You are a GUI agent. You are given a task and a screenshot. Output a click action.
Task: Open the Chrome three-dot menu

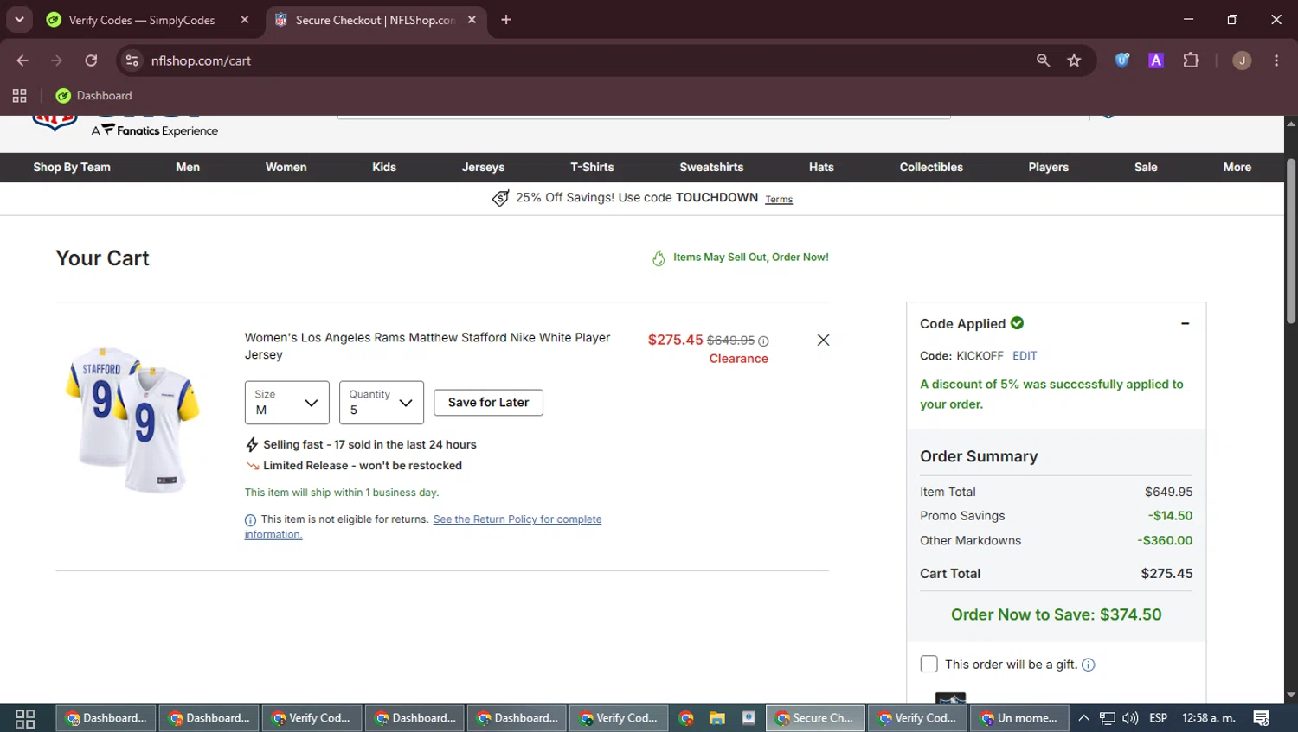pyautogui.click(x=1276, y=60)
